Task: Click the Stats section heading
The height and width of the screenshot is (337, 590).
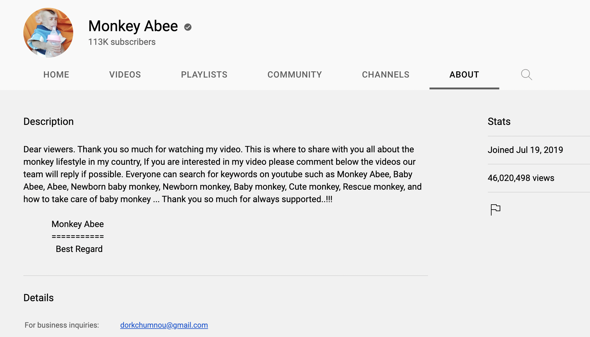Action: pos(499,121)
